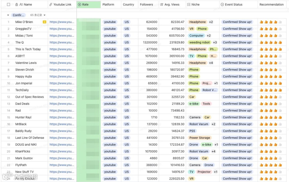Click the link icon in Youtube Link header
The height and width of the screenshot is (182, 289).
point(51,5)
